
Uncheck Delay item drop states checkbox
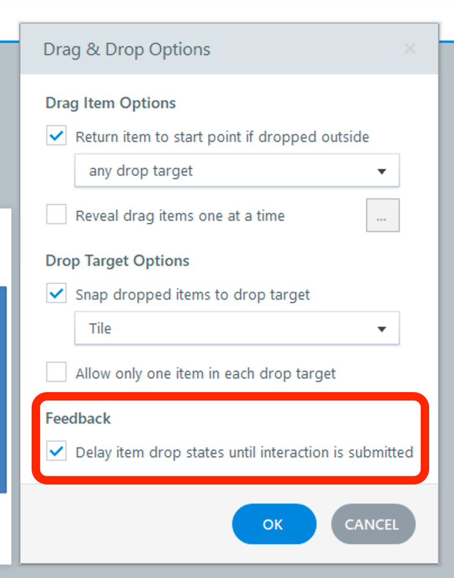(x=57, y=451)
